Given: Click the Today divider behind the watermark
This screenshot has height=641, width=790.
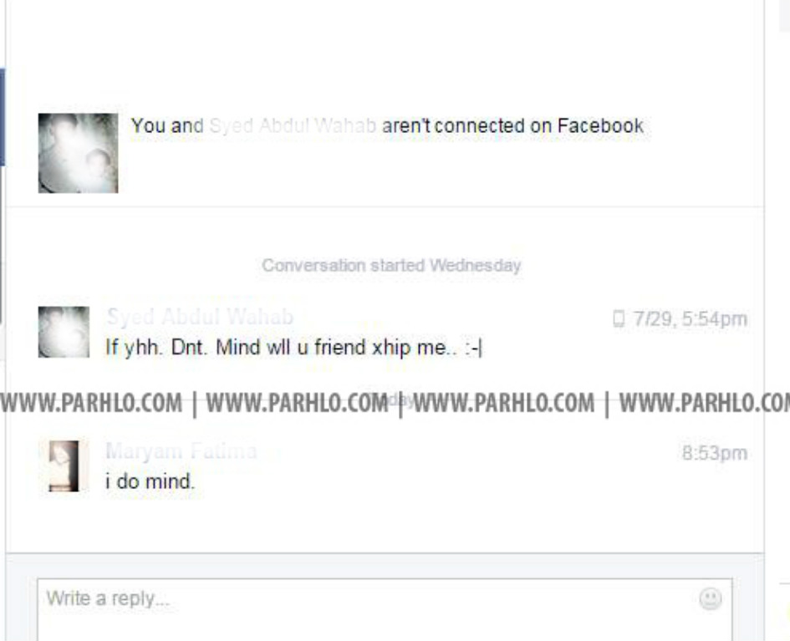Looking at the screenshot, I should pos(391,400).
